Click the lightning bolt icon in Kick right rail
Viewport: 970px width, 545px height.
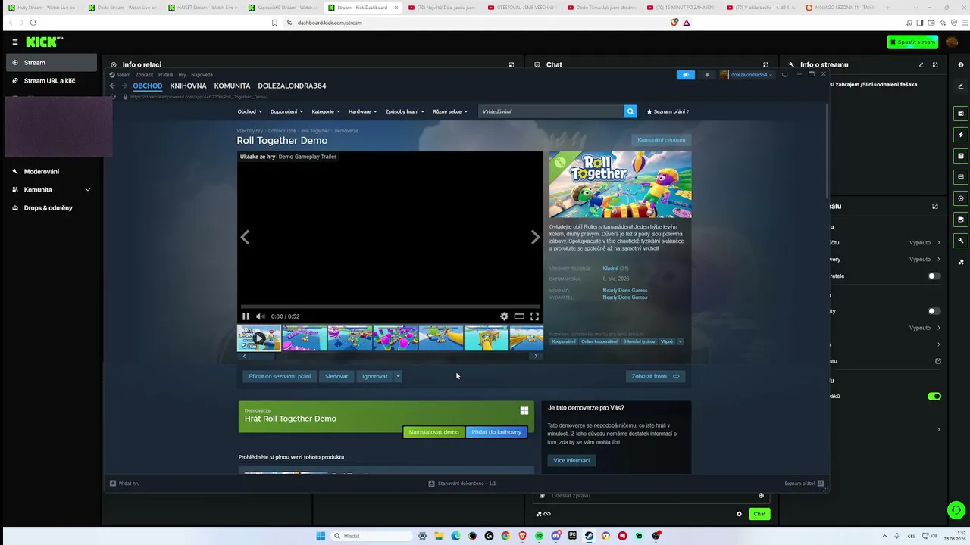[x=961, y=135]
